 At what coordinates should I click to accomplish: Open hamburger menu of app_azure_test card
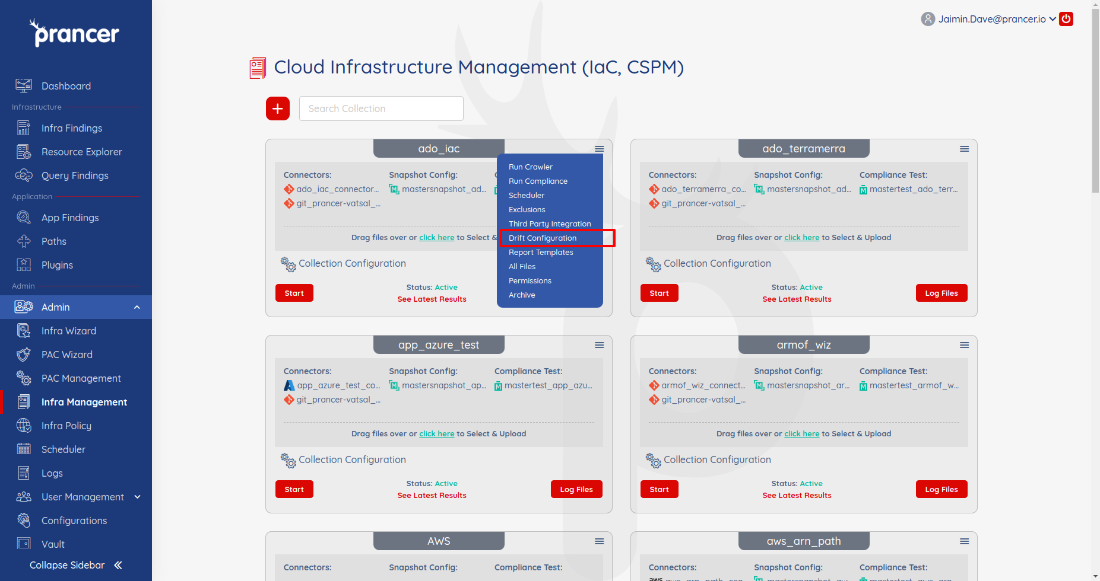click(x=600, y=345)
